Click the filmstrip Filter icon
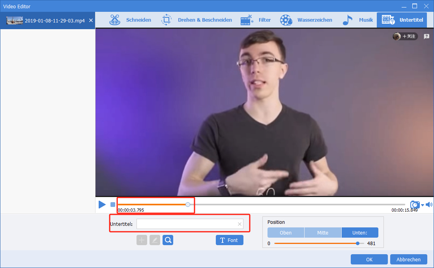Image resolution: width=434 pixels, height=268 pixels. pyautogui.click(x=247, y=20)
